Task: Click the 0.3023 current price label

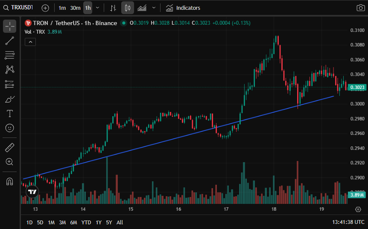Action: coord(357,88)
